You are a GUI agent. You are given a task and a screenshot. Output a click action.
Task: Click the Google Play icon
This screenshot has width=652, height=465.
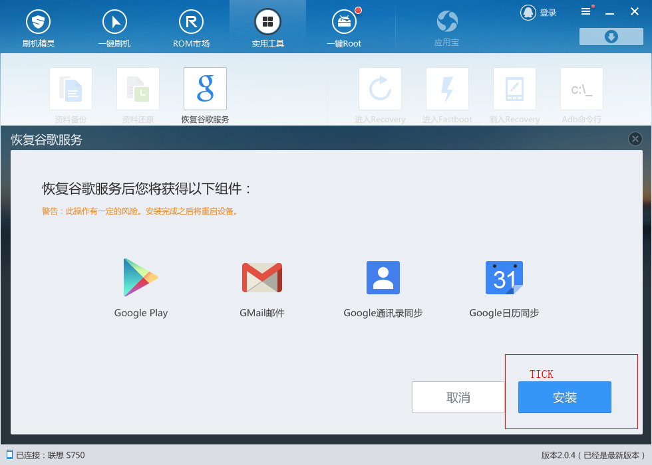[140, 278]
